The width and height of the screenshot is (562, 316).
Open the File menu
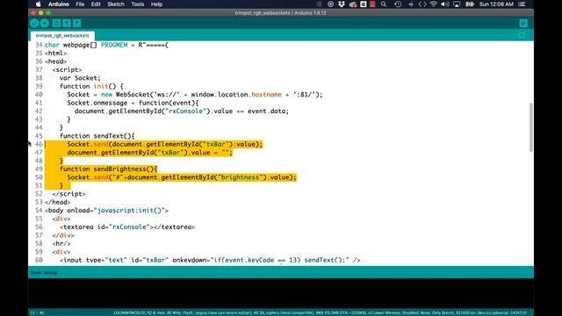tap(80, 4)
